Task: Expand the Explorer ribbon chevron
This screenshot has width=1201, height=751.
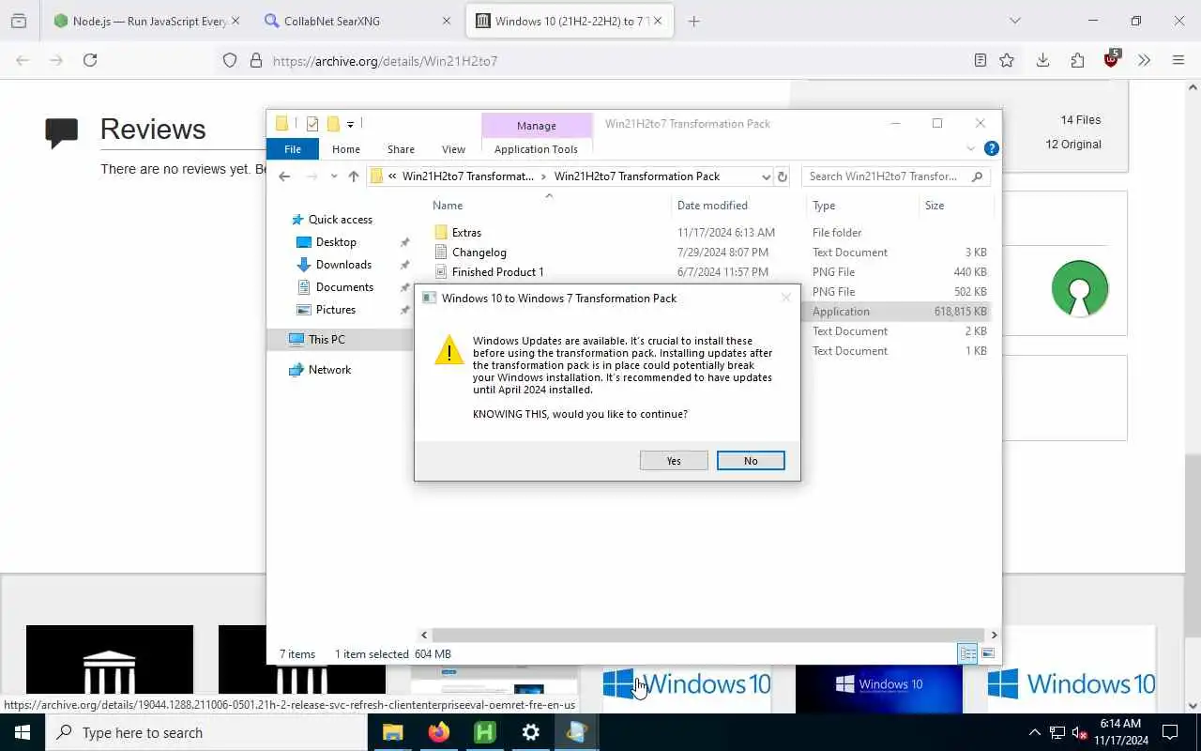Action: pos(970,148)
